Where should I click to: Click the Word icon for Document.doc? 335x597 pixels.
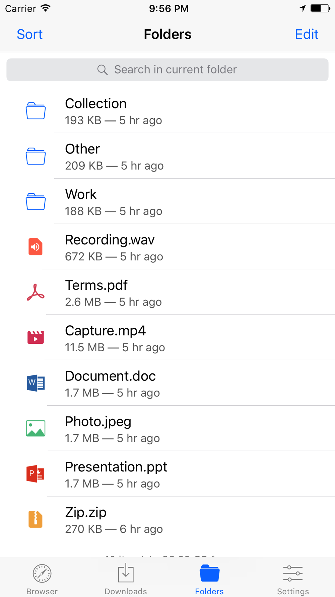click(36, 383)
